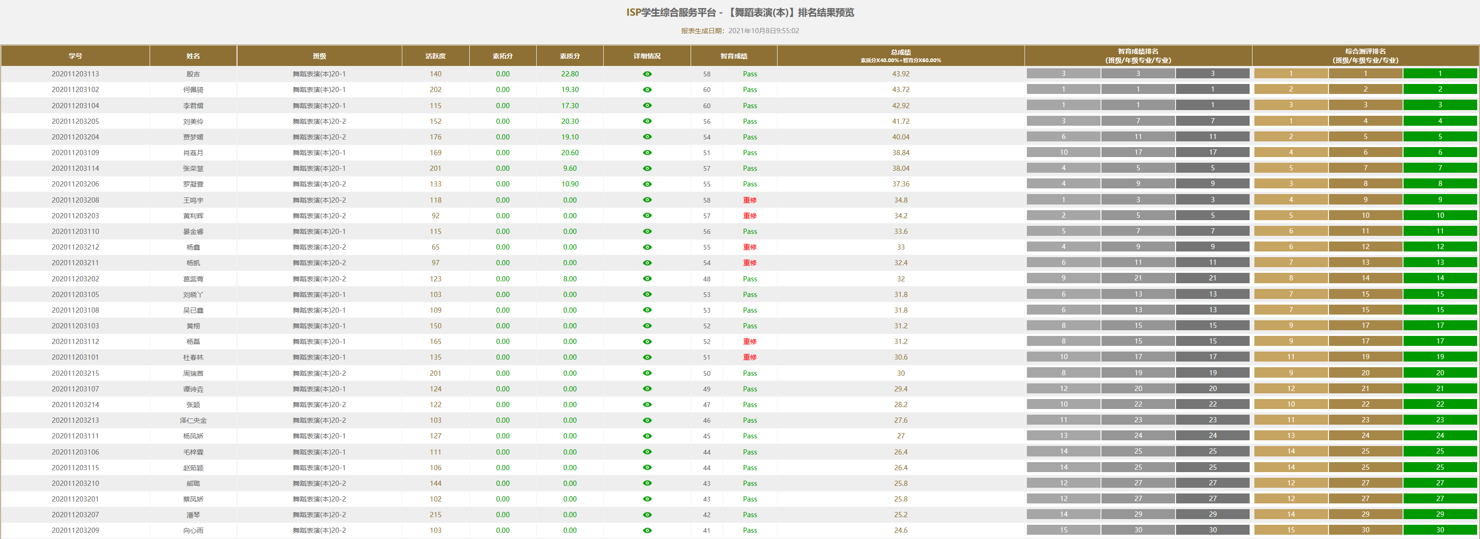Click eye icon for student 202011203212
The image size is (1480, 539).
[647, 247]
